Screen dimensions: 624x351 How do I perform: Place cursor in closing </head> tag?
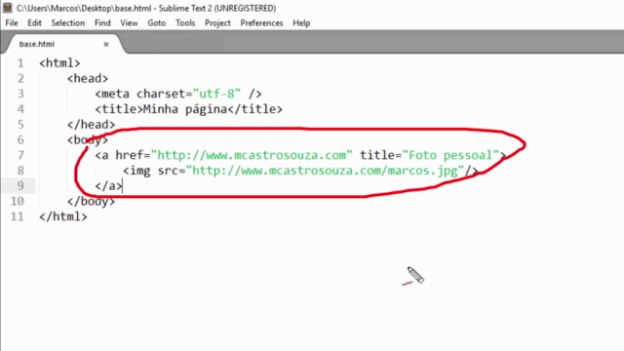point(91,125)
